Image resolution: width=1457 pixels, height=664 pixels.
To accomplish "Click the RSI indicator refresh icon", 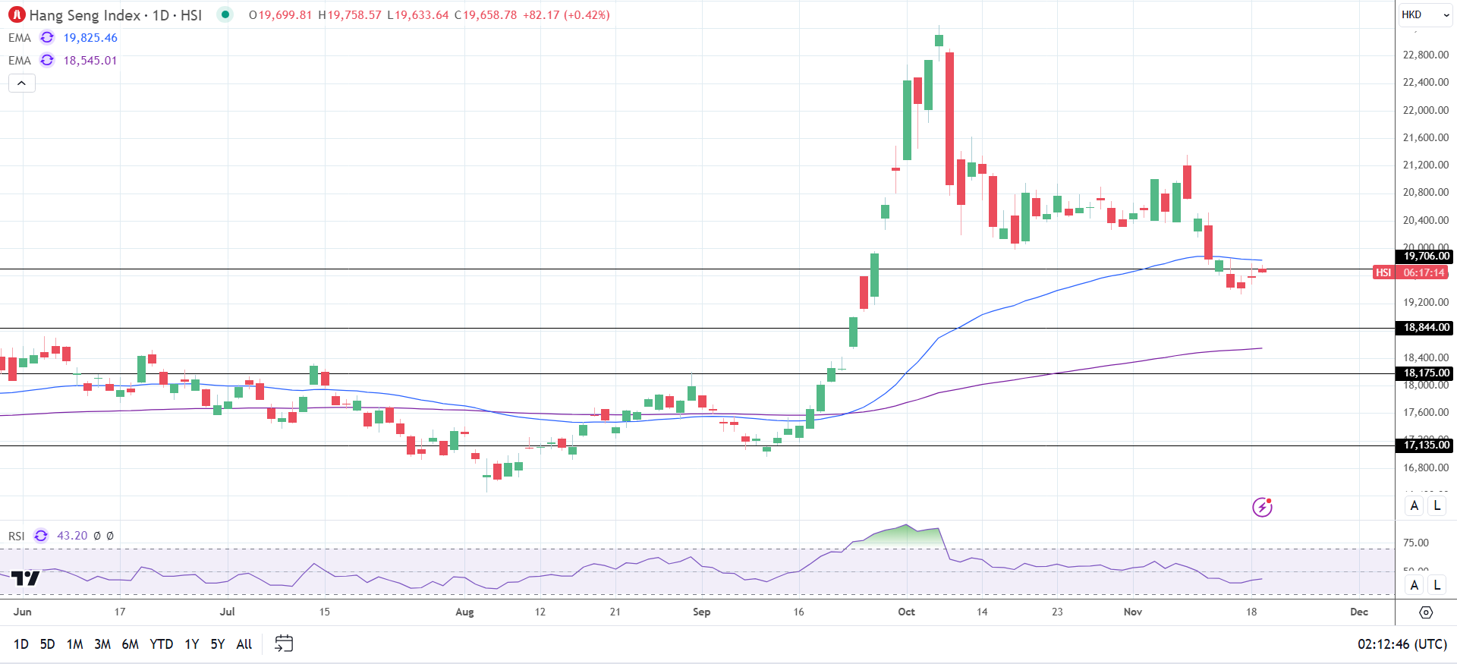I will click(x=41, y=536).
